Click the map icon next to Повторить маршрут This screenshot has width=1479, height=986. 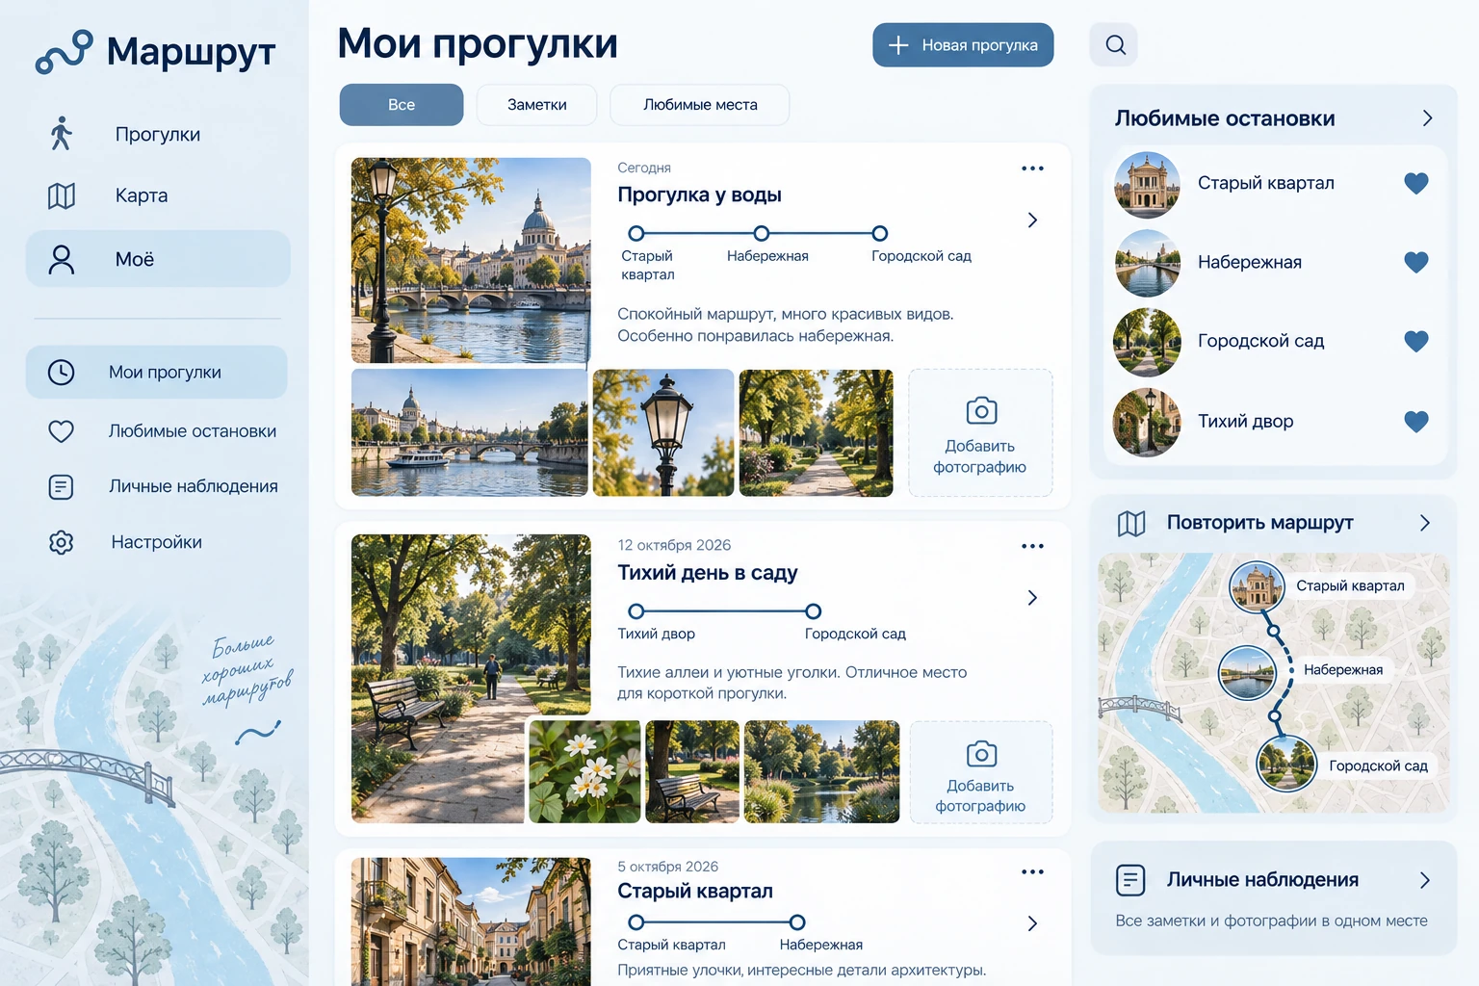click(x=1131, y=523)
